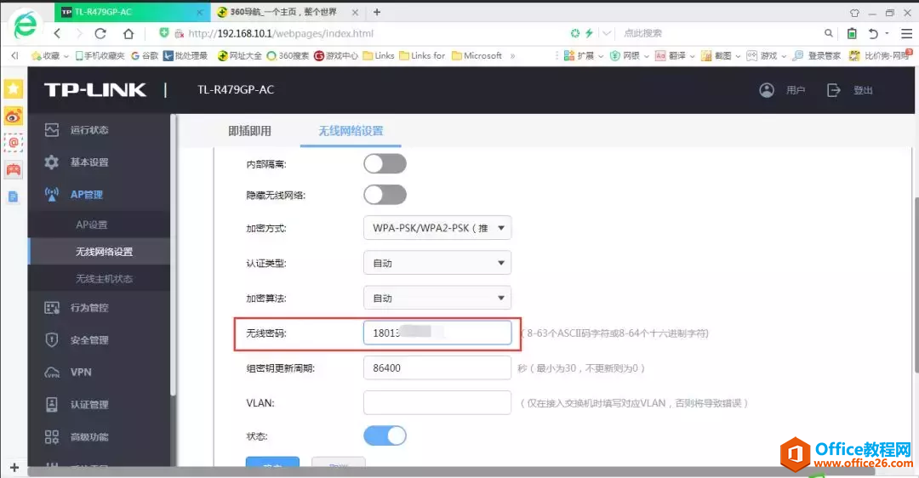Expand the 收藏 bookmarks dropdown

coord(66,56)
